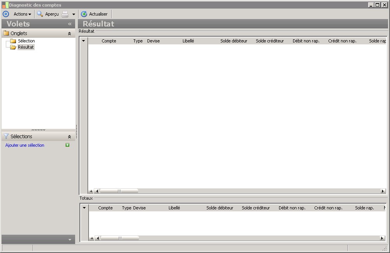Collapse the Volets panel with double chevron
The height and width of the screenshot is (253, 390).
point(70,24)
